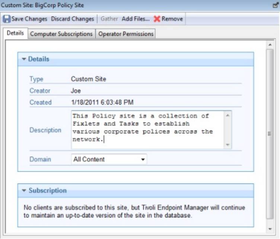The width and height of the screenshot is (280, 239).
Task: Click the Save Changes floppy disk icon
Action: point(7,19)
